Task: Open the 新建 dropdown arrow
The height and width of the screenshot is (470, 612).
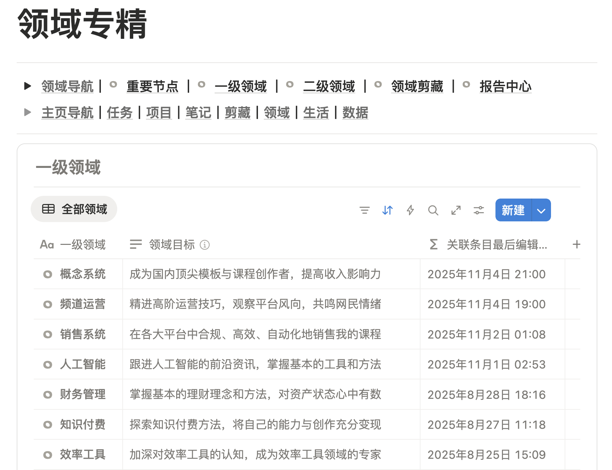Action: pos(541,210)
